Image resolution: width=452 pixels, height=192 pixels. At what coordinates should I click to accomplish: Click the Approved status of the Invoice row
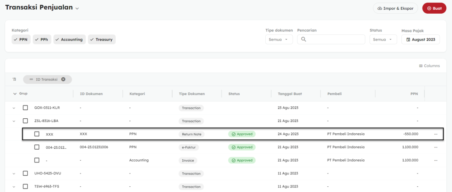242,160
